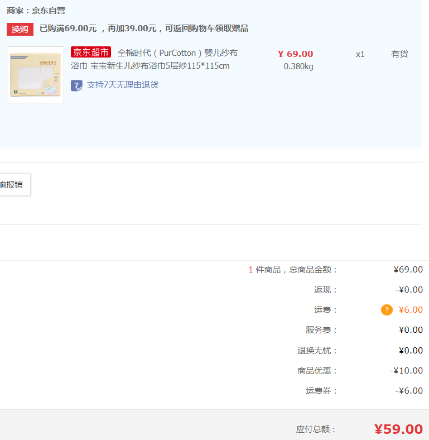Click the 有货 stock status
This screenshot has height=440, width=429.
tap(399, 54)
